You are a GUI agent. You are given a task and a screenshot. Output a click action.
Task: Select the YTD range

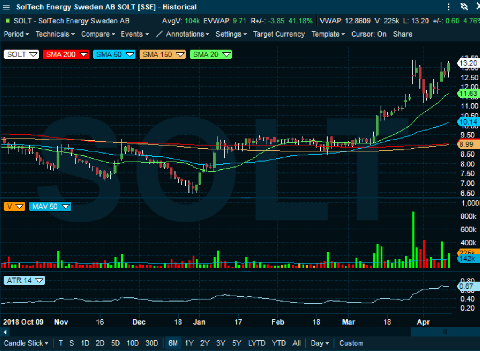(x=279, y=343)
